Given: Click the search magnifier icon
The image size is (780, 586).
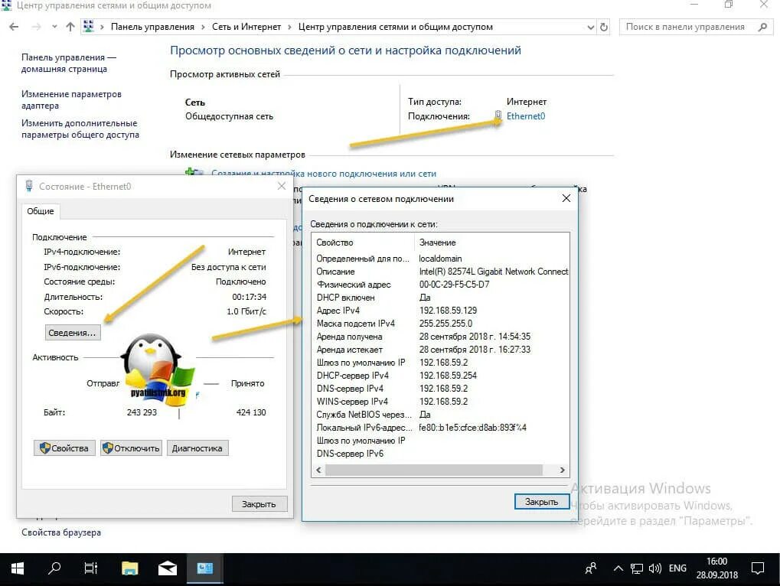Looking at the screenshot, I should pos(762,27).
